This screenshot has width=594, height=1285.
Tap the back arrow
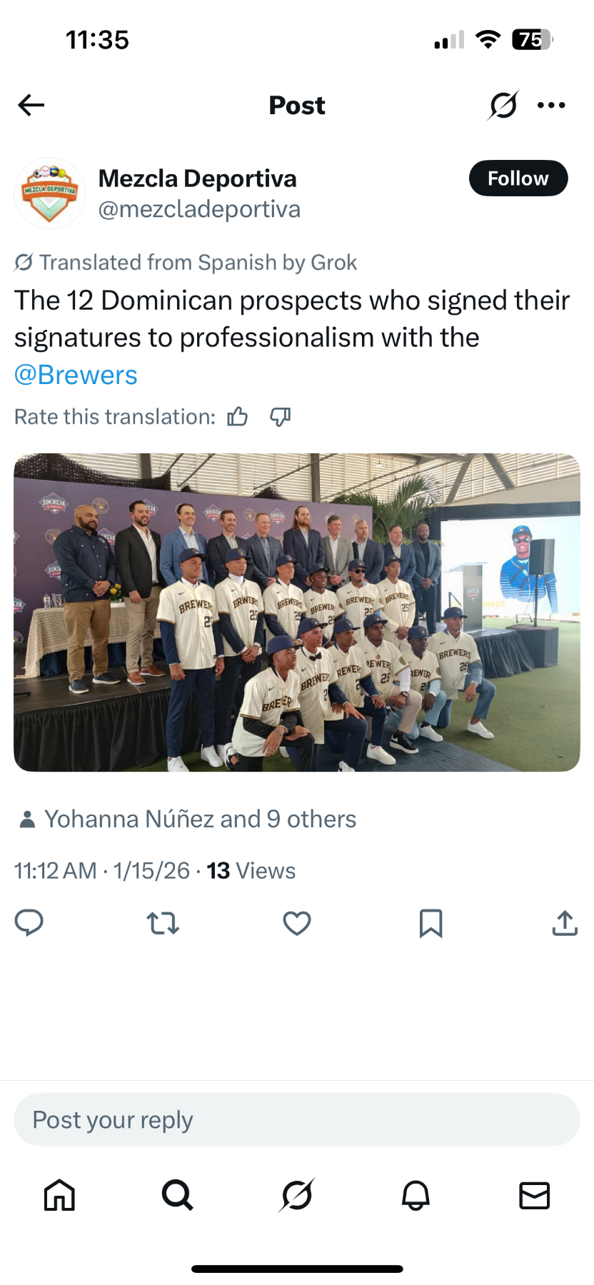coord(31,105)
